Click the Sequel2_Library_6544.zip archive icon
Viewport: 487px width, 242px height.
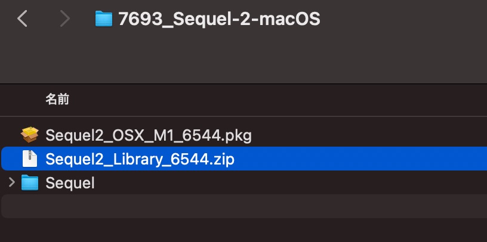click(x=29, y=159)
